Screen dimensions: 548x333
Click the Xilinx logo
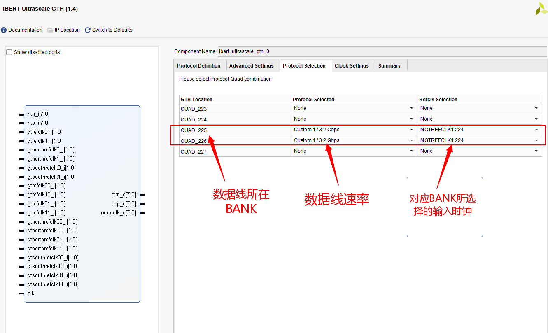coord(541,9)
